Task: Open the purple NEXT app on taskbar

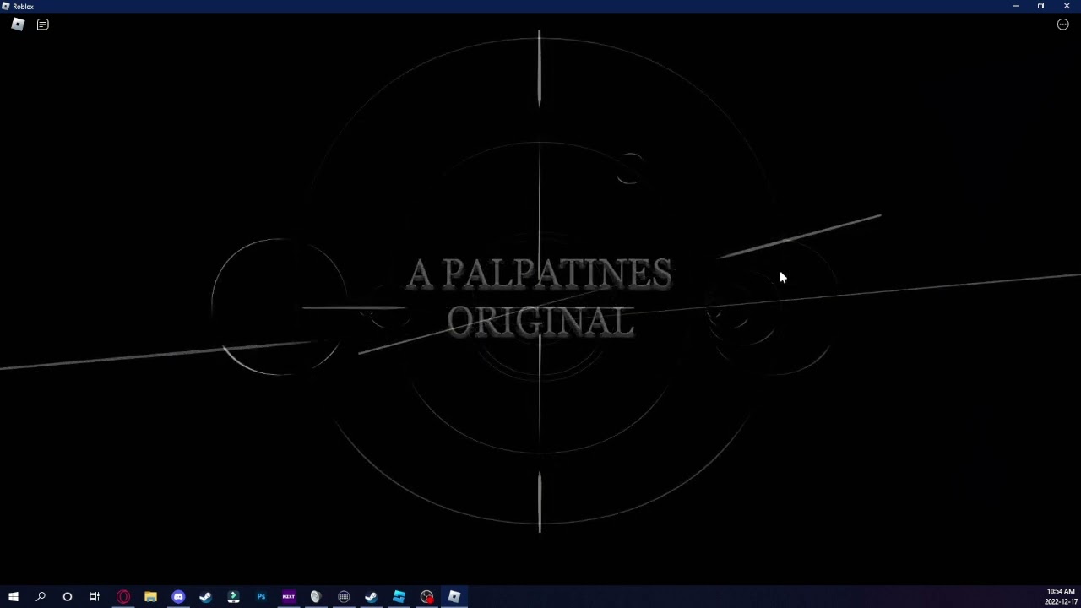Action: click(x=289, y=597)
